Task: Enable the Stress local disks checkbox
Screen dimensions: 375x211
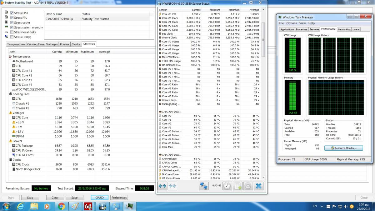Action: [x=12, y=32]
